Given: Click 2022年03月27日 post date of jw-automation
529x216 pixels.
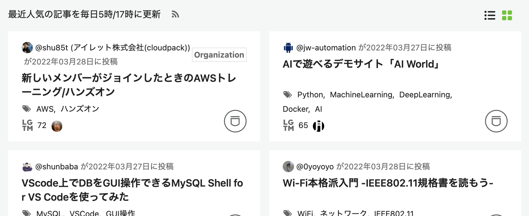Looking at the screenshot, I should pyautogui.click(x=397, y=48).
